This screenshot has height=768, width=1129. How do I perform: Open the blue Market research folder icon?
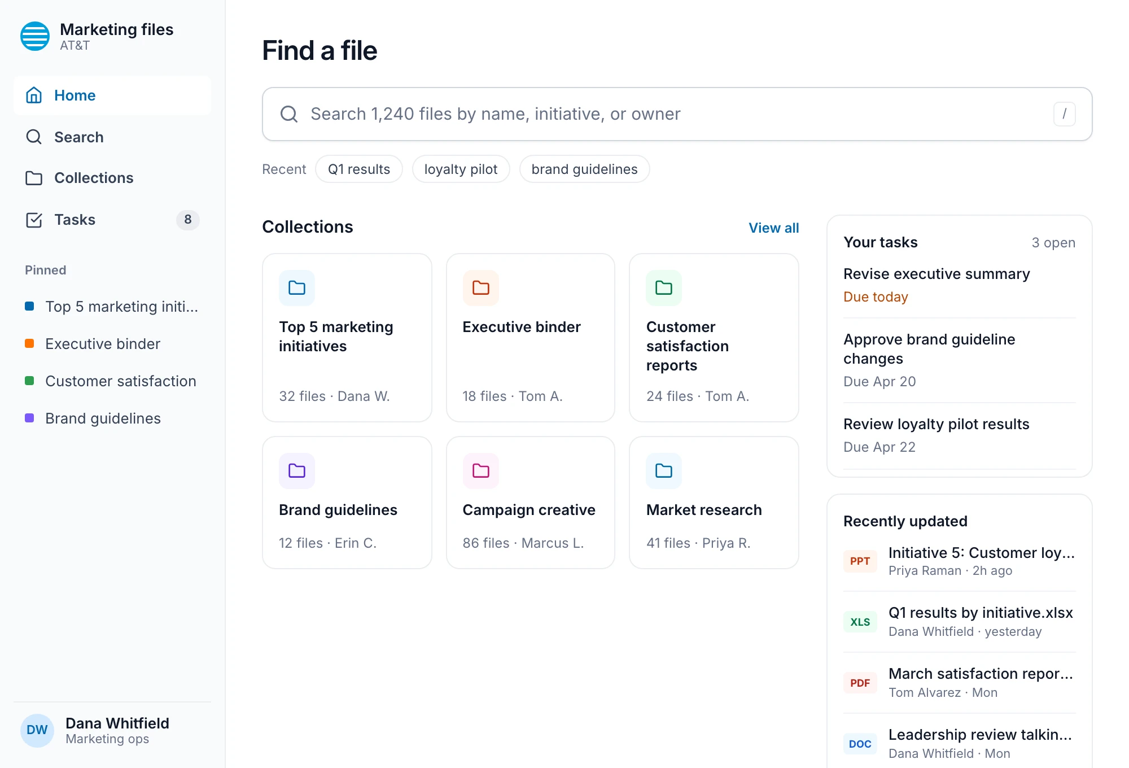(664, 471)
